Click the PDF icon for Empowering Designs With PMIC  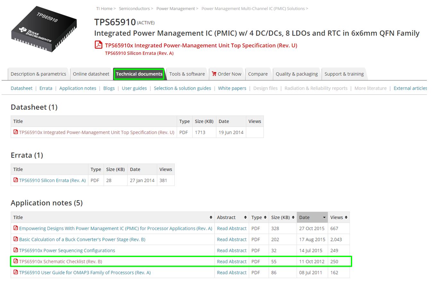point(15,228)
